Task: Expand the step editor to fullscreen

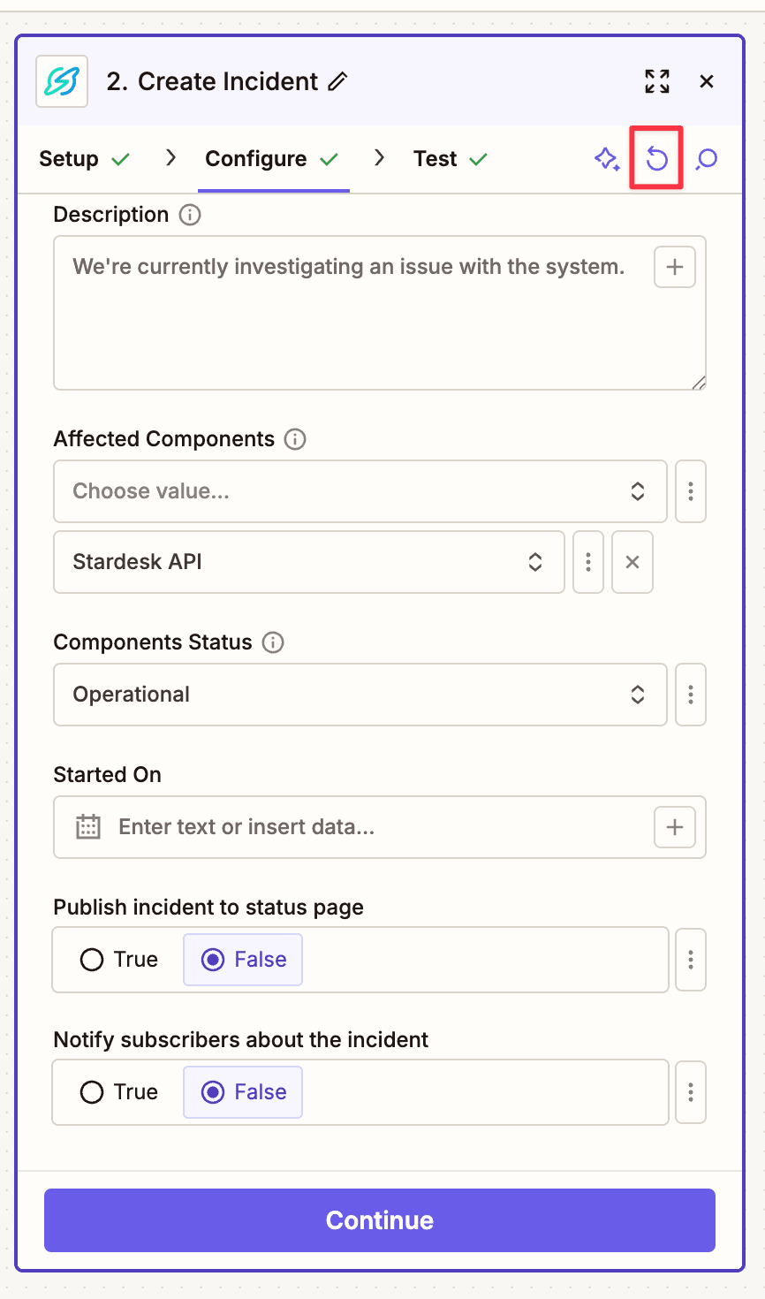Action: point(657,80)
